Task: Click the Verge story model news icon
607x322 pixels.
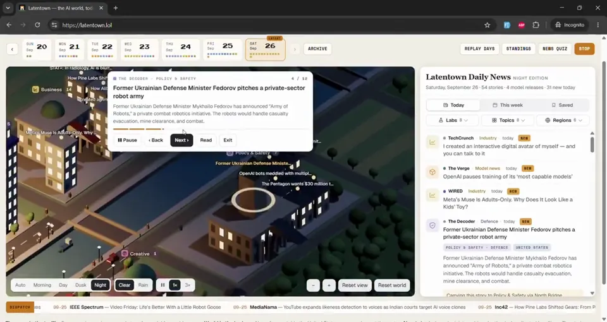Action: (x=432, y=172)
